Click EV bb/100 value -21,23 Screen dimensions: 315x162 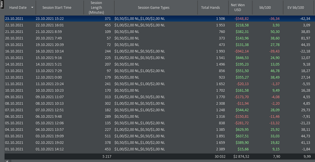[x=306, y=123]
